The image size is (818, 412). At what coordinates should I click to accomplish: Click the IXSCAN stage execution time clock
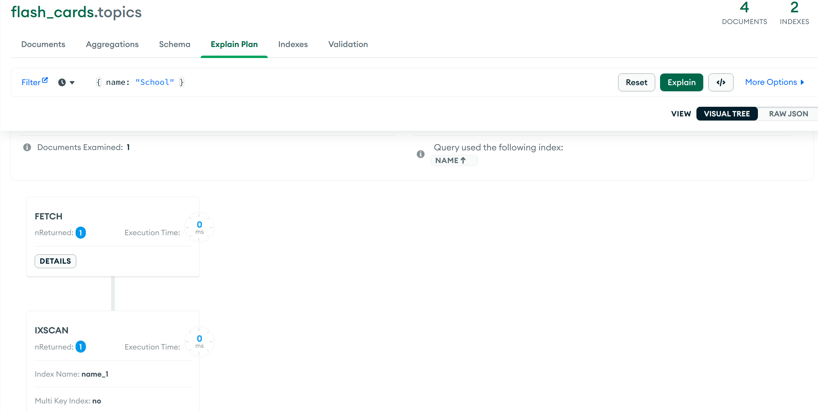(200, 342)
